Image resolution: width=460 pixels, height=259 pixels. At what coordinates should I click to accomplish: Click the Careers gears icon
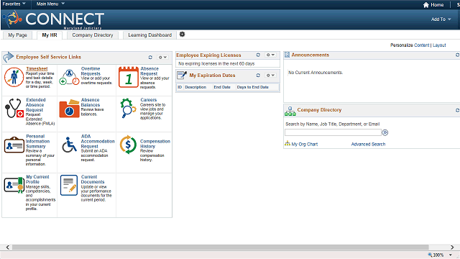coord(129,108)
